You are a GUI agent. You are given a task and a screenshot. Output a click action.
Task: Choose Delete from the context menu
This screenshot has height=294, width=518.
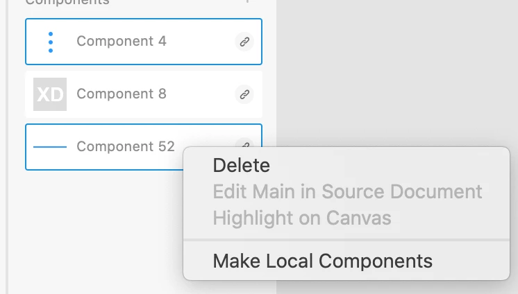(241, 165)
